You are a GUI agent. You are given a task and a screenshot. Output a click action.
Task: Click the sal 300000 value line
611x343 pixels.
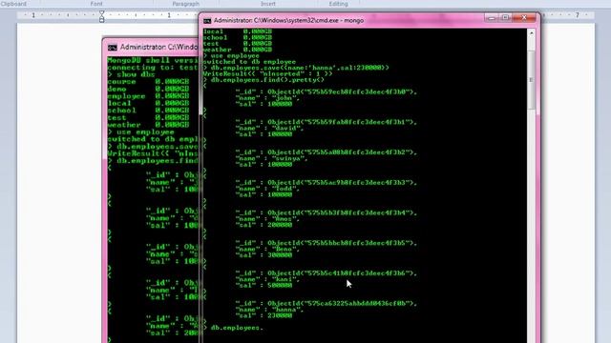(x=263, y=255)
